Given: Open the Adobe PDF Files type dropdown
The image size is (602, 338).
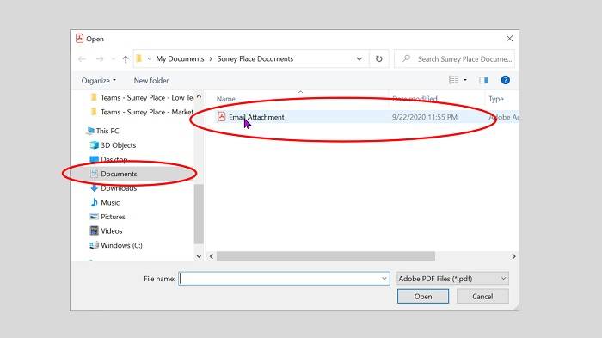Looking at the screenshot, I should pos(452,279).
